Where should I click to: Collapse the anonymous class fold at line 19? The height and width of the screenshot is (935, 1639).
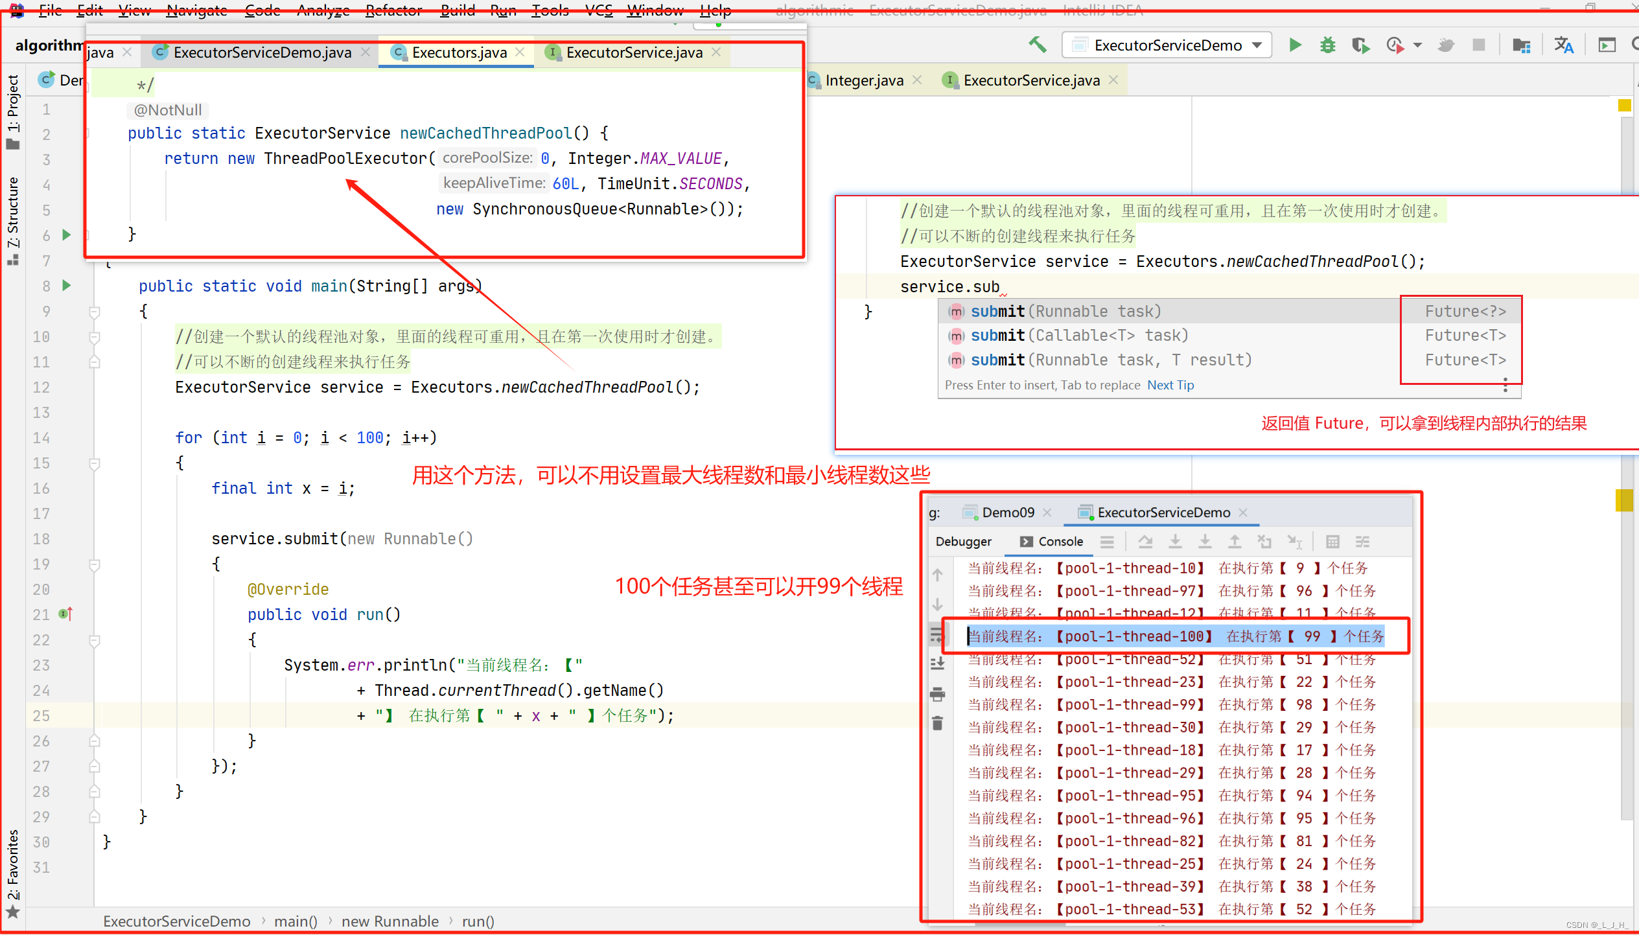(x=95, y=564)
